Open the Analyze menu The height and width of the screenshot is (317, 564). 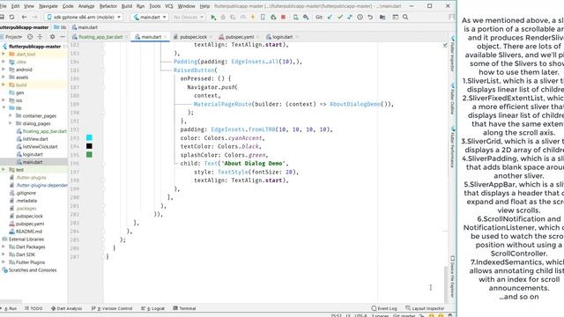tap(86, 6)
